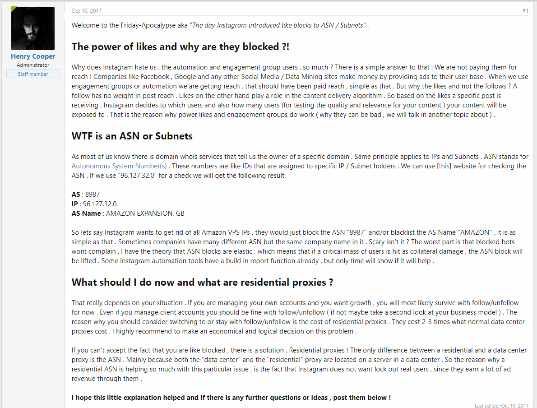This screenshot has width=537, height=408.
Task: Click the AS : 8987 line
Action: coord(86,195)
